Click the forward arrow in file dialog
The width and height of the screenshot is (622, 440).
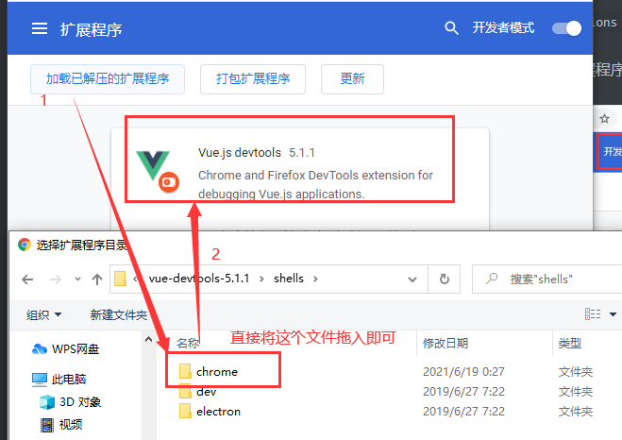tap(56, 279)
